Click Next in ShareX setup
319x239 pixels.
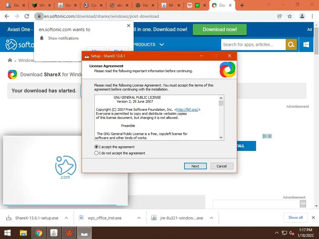(195, 166)
